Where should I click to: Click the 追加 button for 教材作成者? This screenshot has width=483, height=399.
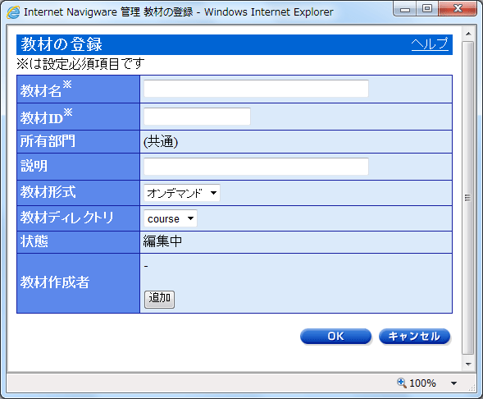coord(160,299)
